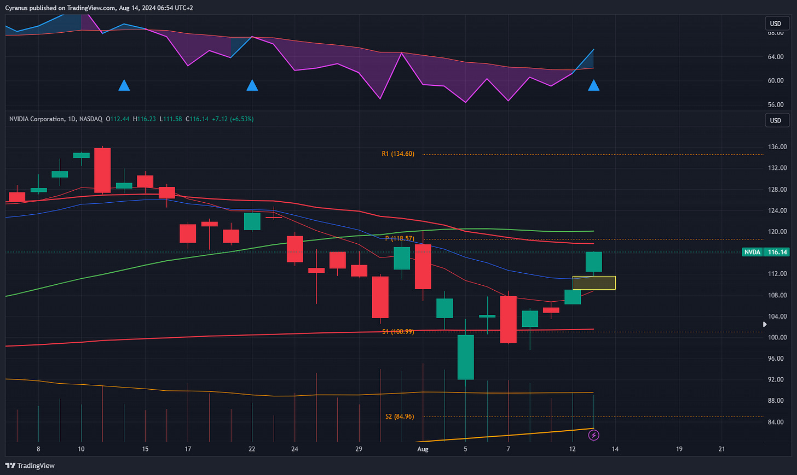The width and height of the screenshot is (797, 475).
Task: Click the S2 (84.96) pivot label
Action: 400,417
